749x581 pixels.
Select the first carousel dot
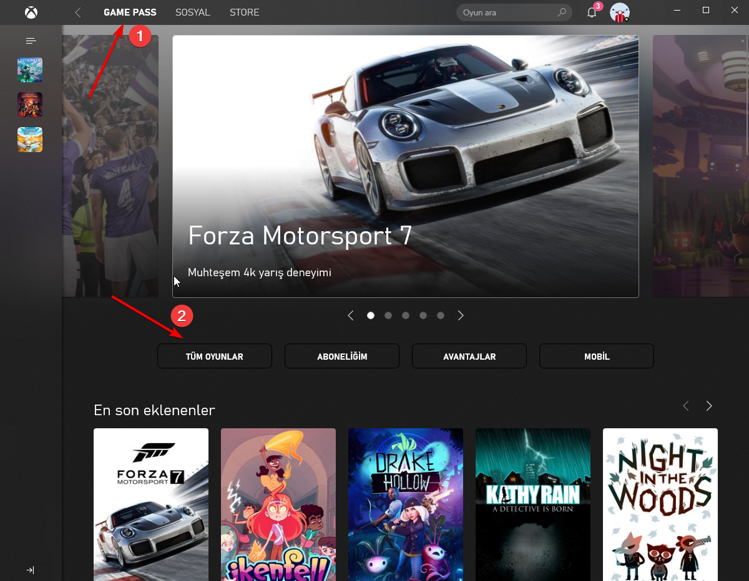[371, 315]
